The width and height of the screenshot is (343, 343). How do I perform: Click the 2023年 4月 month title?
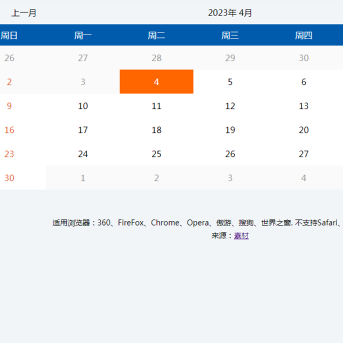230,13
